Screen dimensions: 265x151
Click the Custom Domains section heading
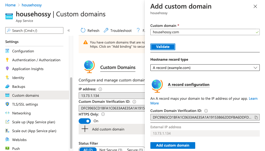pos(118,68)
